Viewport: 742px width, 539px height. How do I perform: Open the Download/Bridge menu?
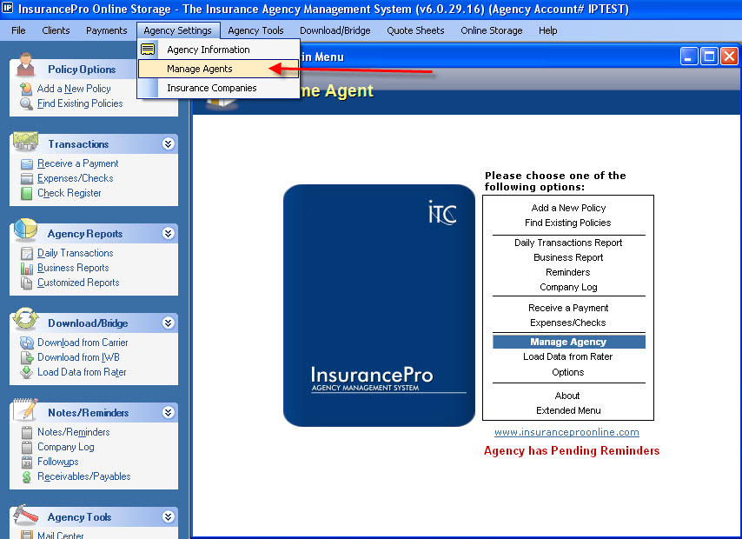335,30
